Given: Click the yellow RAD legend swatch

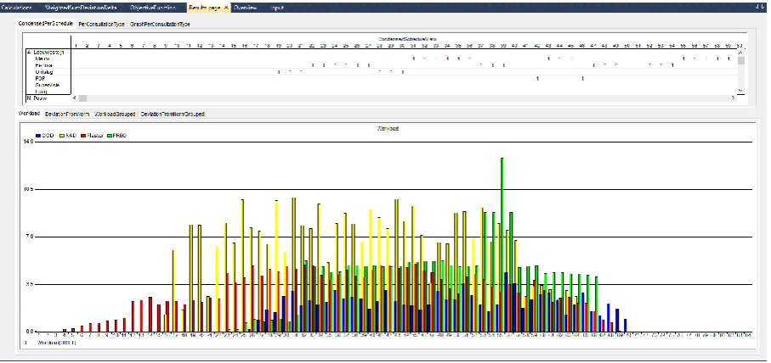Looking at the screenshot, I should pyautogui.click(x=61, y=136).
